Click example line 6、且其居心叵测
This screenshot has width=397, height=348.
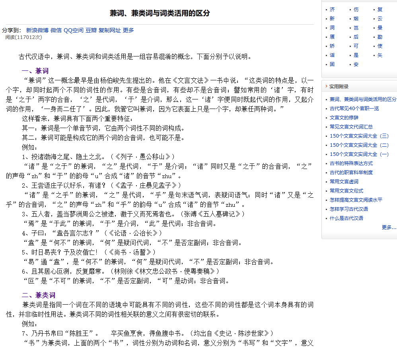click(121, 272)
